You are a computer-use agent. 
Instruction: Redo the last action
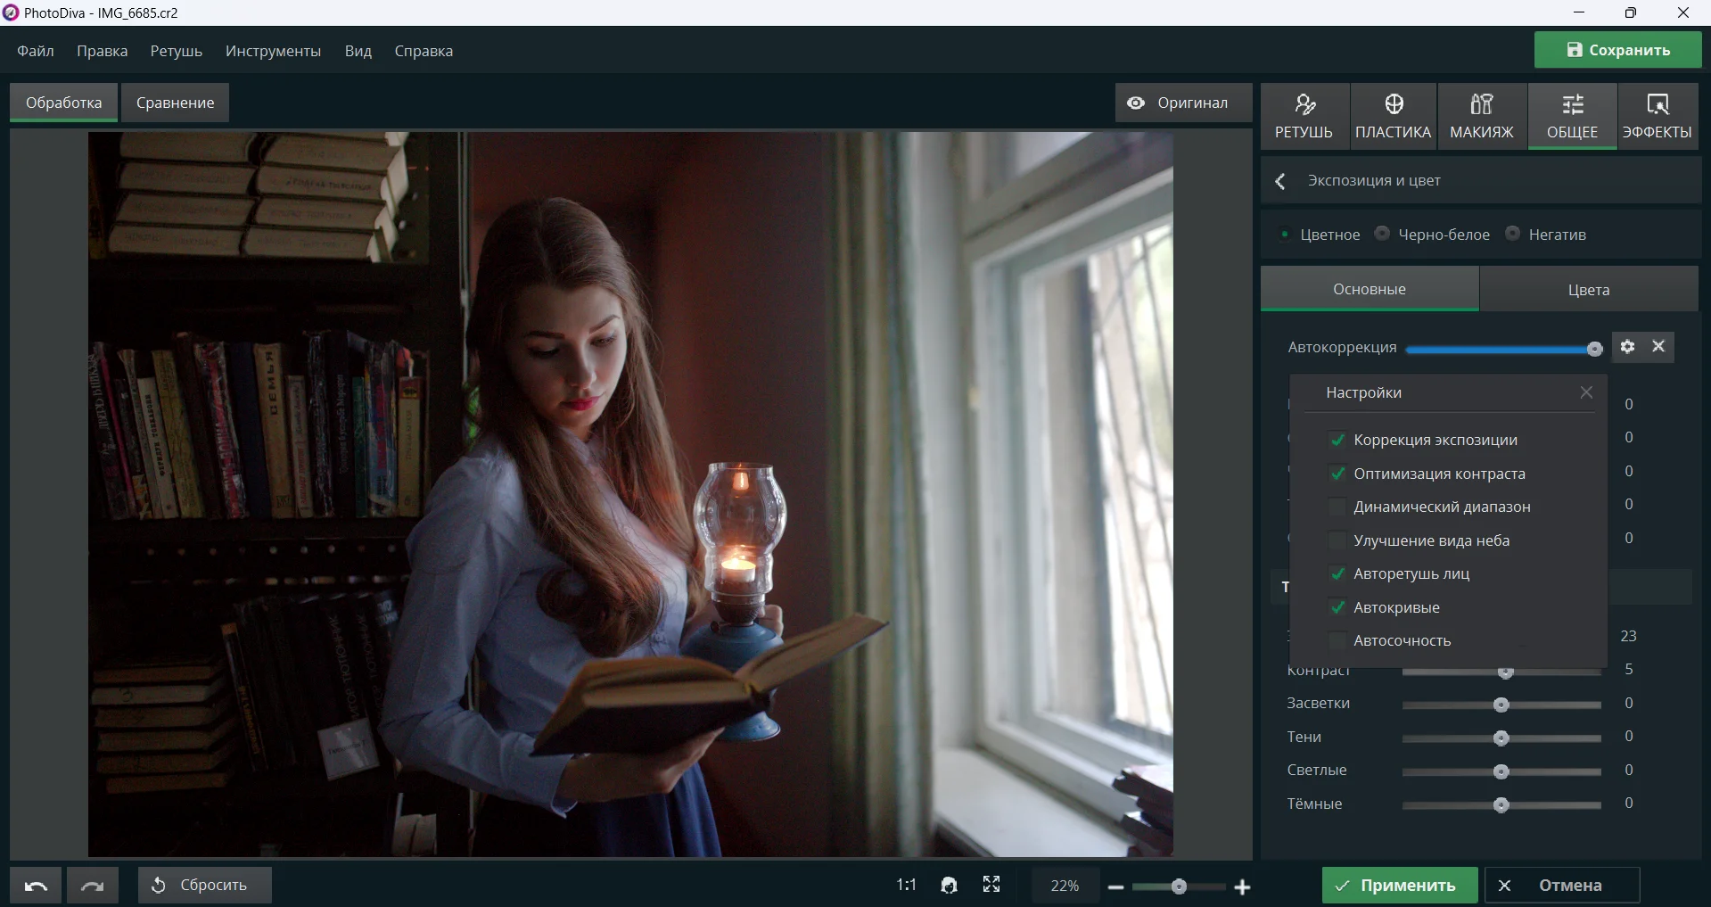(x=93, y=886)
